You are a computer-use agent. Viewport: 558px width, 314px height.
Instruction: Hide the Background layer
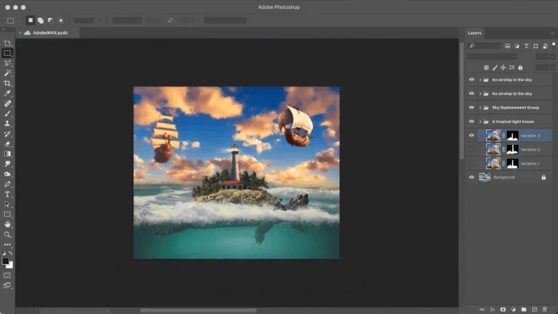[x=471, y=177]
